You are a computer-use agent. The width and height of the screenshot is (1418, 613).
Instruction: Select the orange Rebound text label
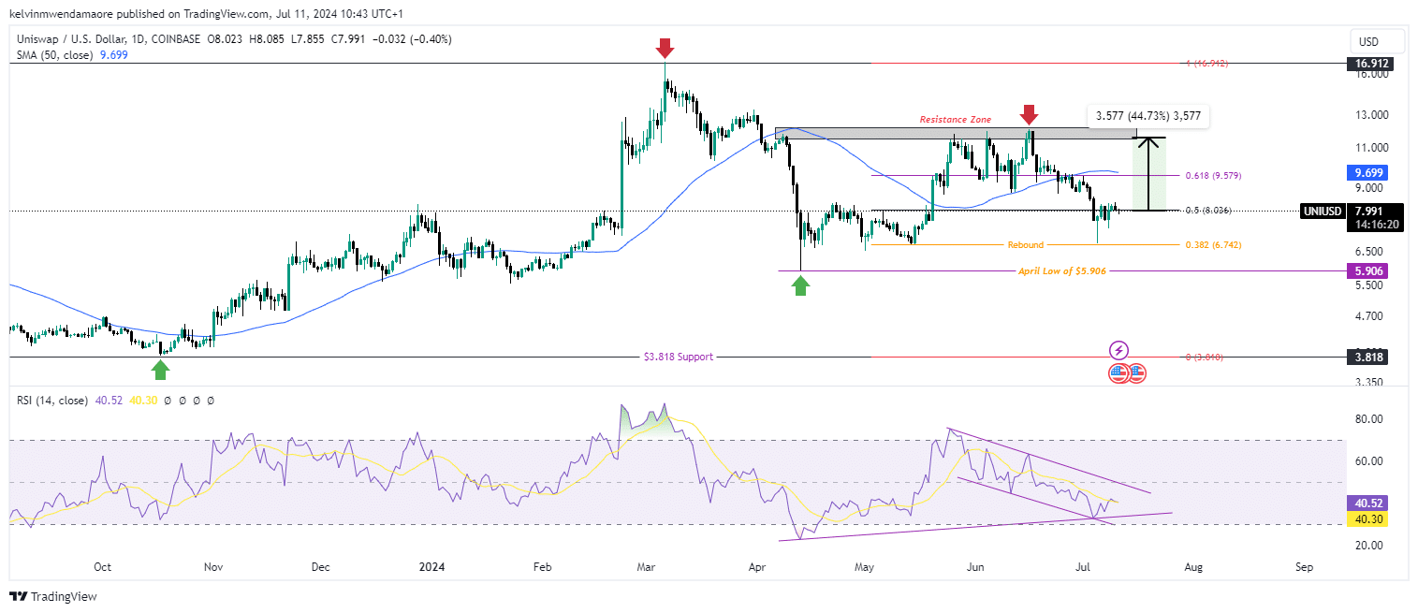pos(1025,245)
